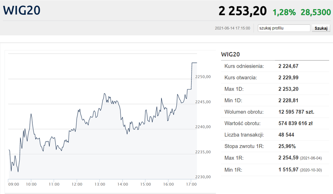Click the 11:00 time axis label

(x=54, y=185)
